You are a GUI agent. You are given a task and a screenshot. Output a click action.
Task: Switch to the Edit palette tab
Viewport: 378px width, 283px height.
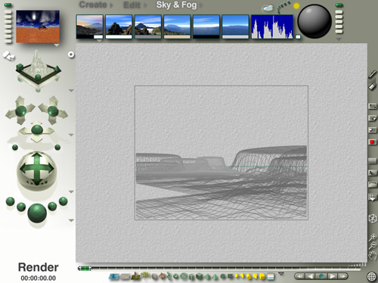pyautogui.click(x=132, y=5)
